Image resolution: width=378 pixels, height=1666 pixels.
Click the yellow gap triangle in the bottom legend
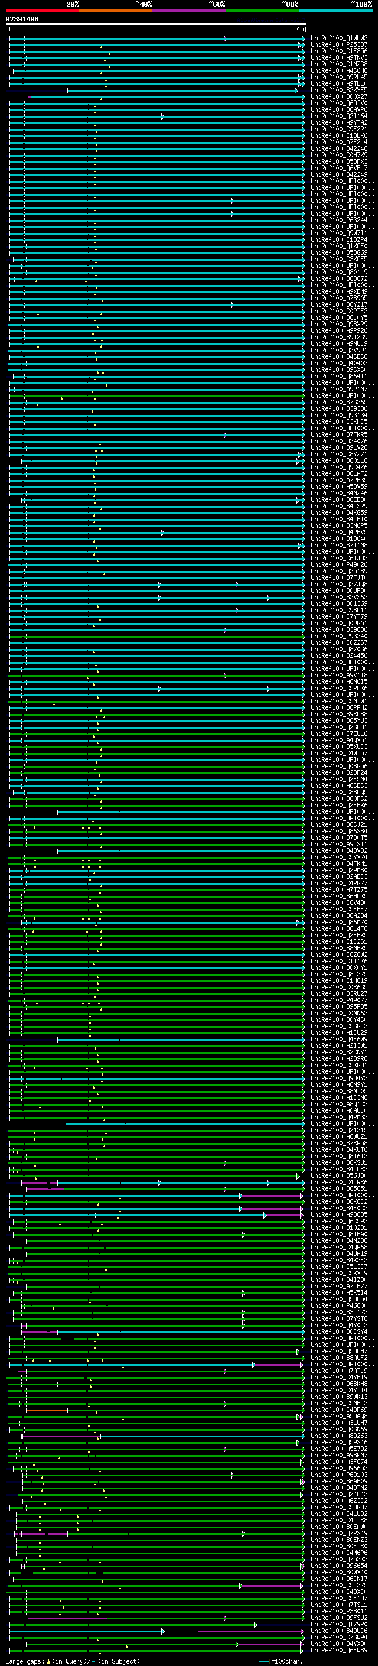[x=48, y=1661]
